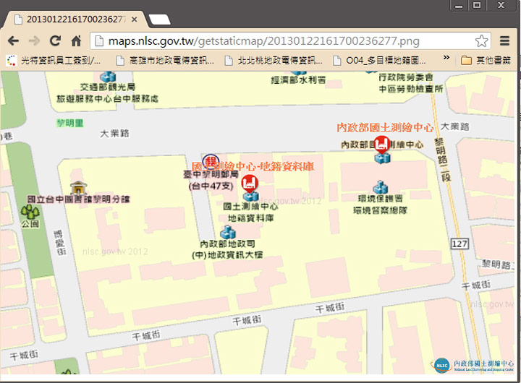The width and height of the screenshot is (521, 383).
Task: Open the 高雄市地政電傳資訊 bookmark
Action: [166, 61]
